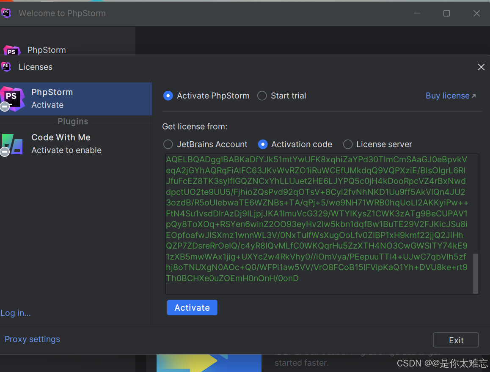Maximize the Welcome to PhpStorm window
This screenshot has width=490, height=372.
tap(446, 13)
